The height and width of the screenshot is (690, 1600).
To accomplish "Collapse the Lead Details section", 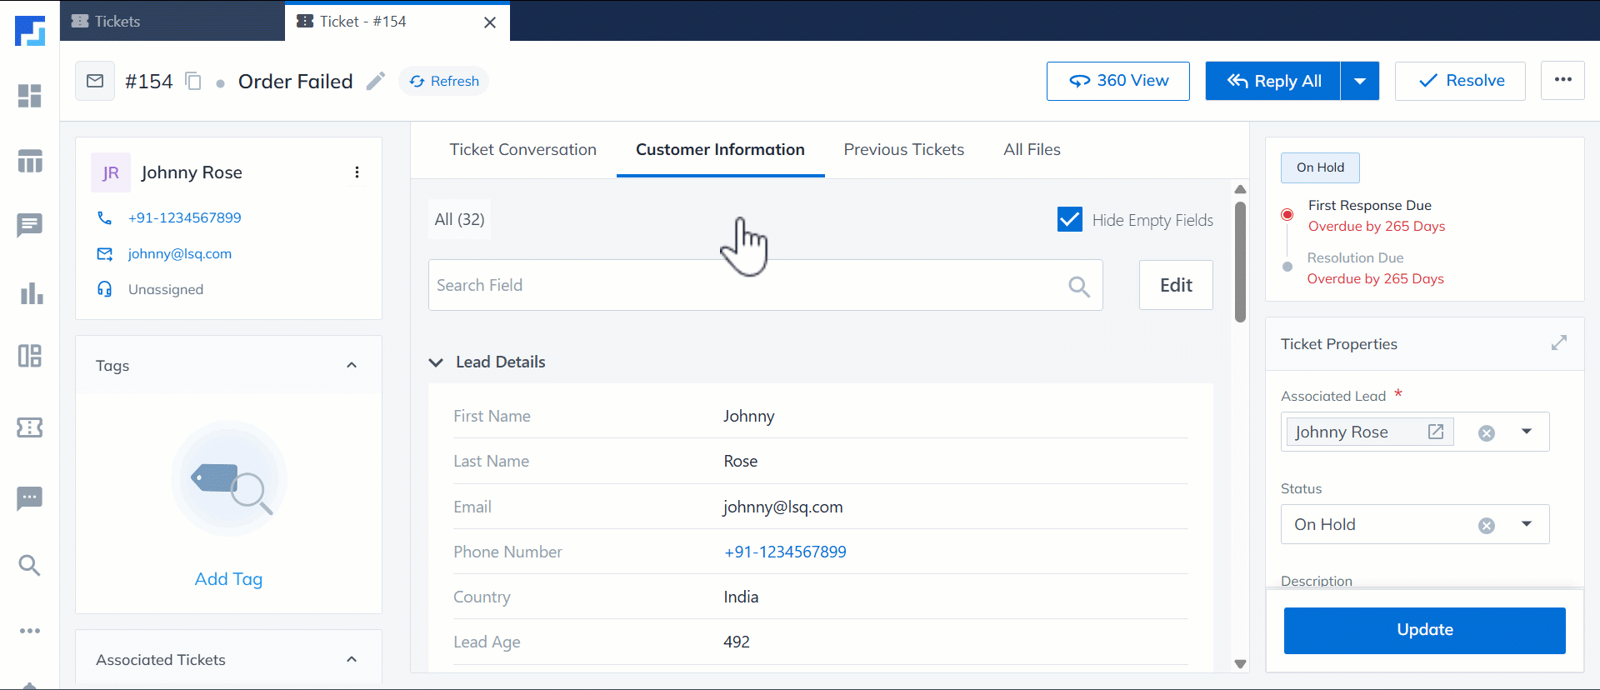I will (436, 362).
